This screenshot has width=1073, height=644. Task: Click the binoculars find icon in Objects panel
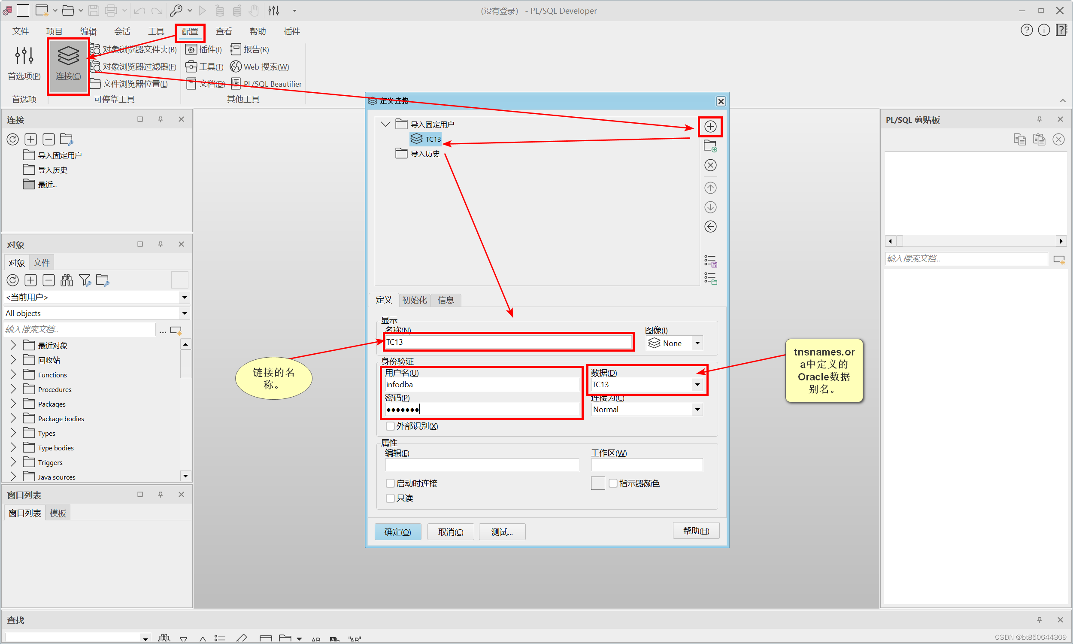point(67,280)
